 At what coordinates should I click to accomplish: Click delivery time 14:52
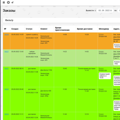pos(87,52)
